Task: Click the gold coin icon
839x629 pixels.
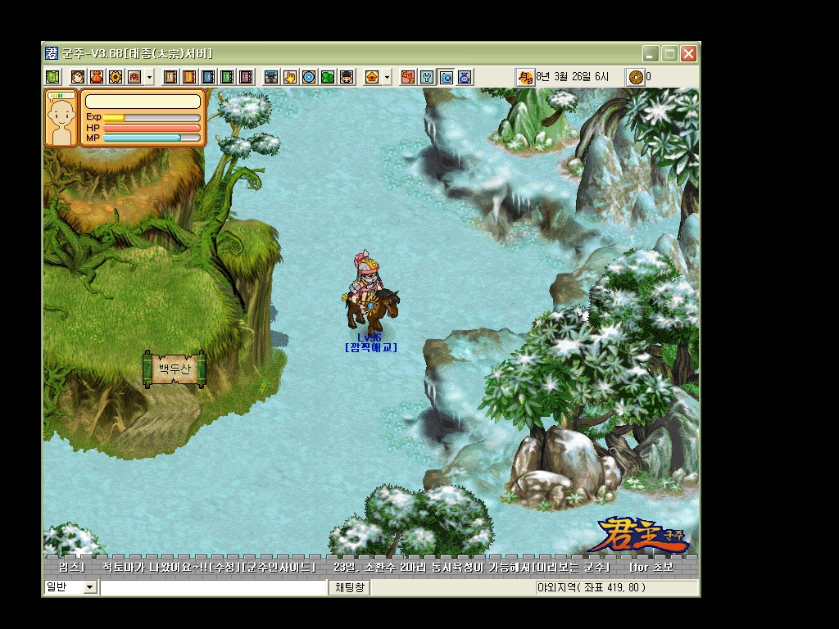Action: pos(635,77)
